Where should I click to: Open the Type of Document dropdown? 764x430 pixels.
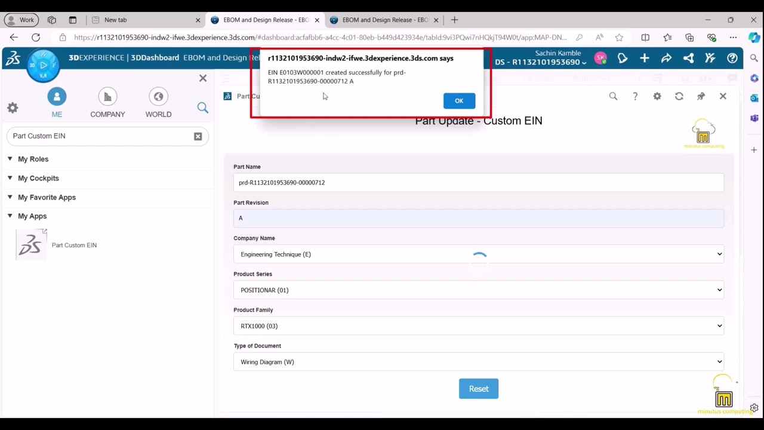[479, 361]
